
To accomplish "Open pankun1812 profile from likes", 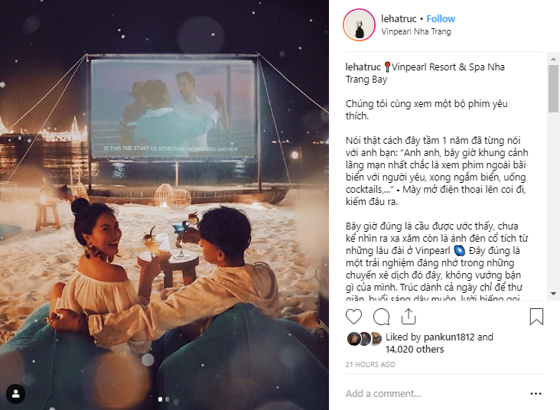I will [x=449, y=337].
